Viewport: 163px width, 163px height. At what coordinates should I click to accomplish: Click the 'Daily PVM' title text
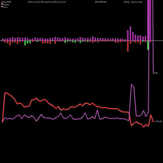click(6, 2)
